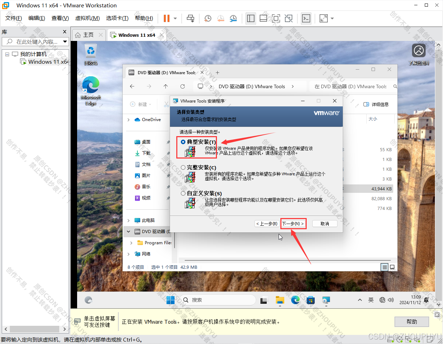The height and width of the screenshot is (344, 443).
Task: Switch Explorer to details view icon
Action: point(384,267)
